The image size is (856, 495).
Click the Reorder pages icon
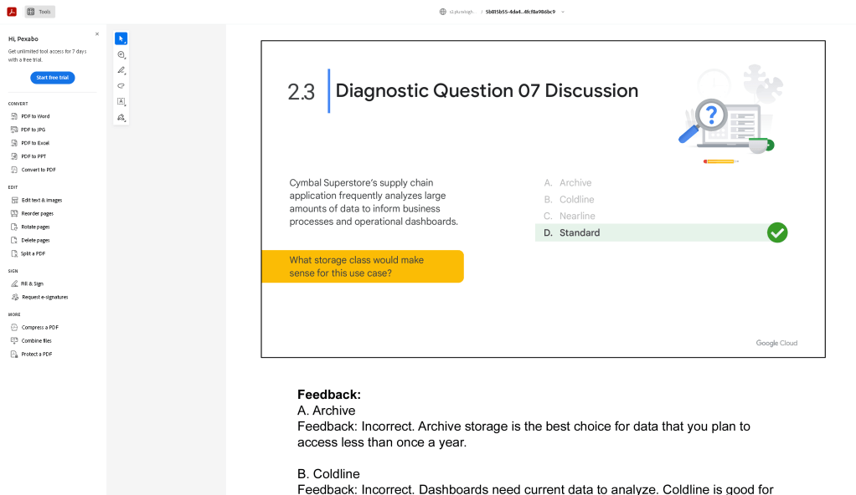(x=14, y=214)
